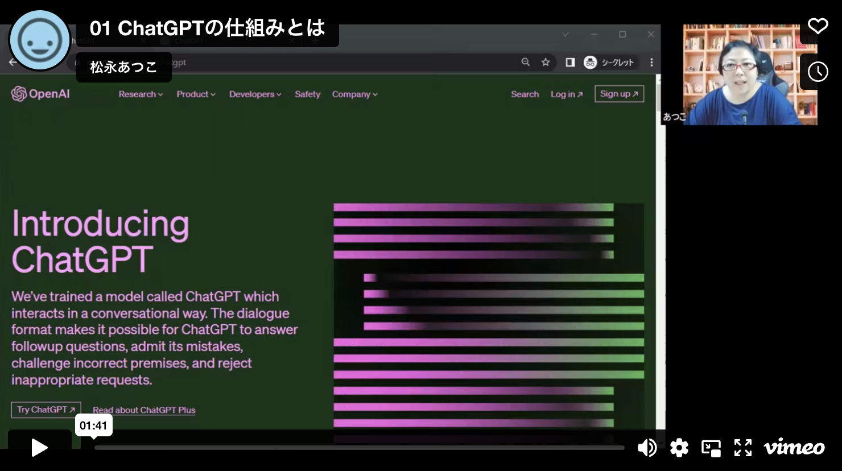Screen dimensions: 842x471
Task: Open the video settings gear
Action: pos(679,448)
